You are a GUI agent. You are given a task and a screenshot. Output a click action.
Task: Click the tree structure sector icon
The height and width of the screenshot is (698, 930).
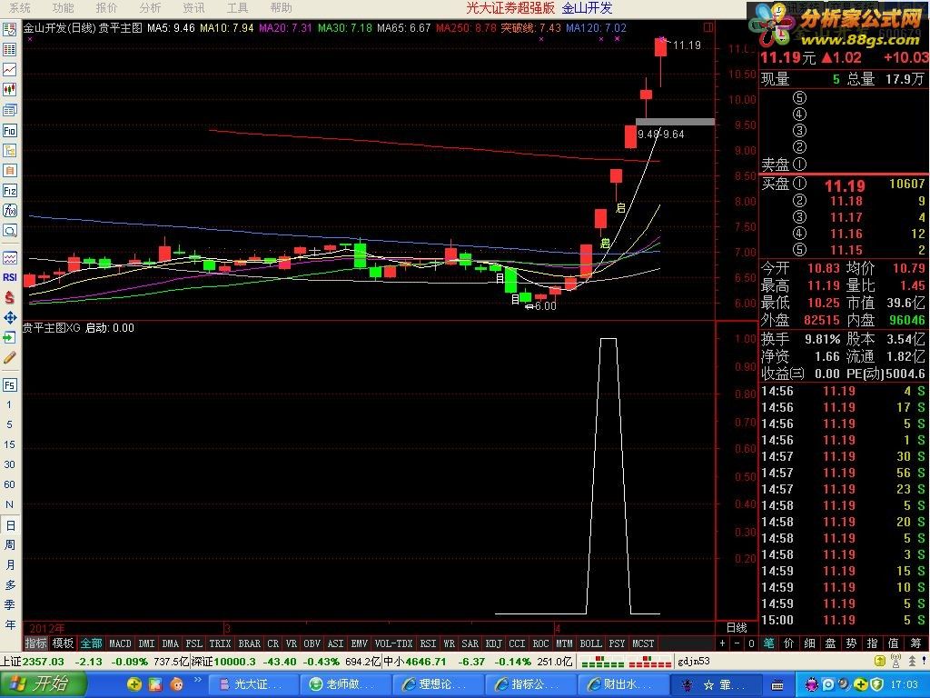point(10,151)
